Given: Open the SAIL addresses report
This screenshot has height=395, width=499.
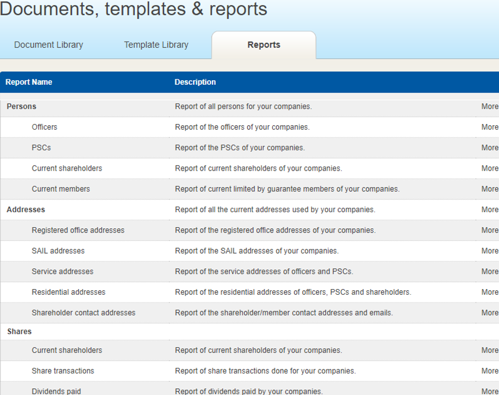Looking at the screenshot, I should tap(58, 250).
